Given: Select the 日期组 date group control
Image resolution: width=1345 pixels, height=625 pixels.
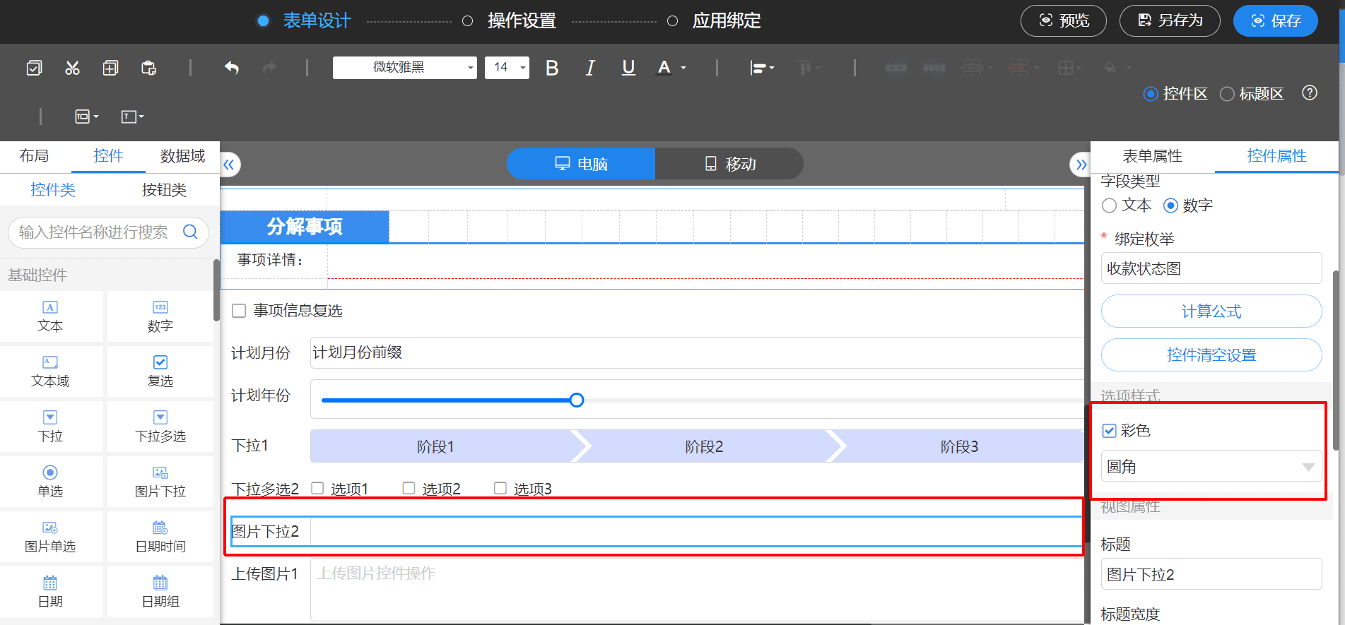Looking at the screenshot, I should [x=160, y=592].
